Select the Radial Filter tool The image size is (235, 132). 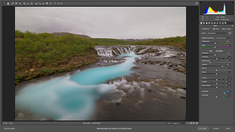click(x=51, y=4)
